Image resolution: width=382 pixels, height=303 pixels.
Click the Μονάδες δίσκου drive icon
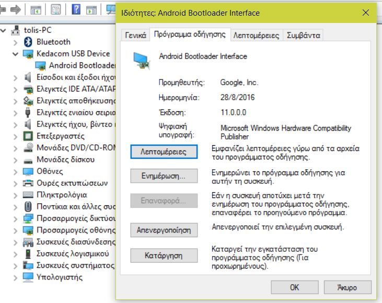pos(28,161)
